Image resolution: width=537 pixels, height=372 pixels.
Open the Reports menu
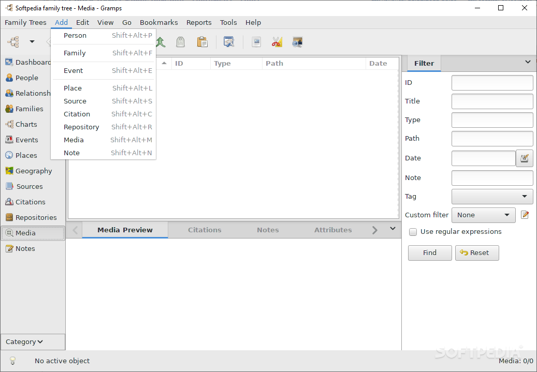click(x=199, y=23)
